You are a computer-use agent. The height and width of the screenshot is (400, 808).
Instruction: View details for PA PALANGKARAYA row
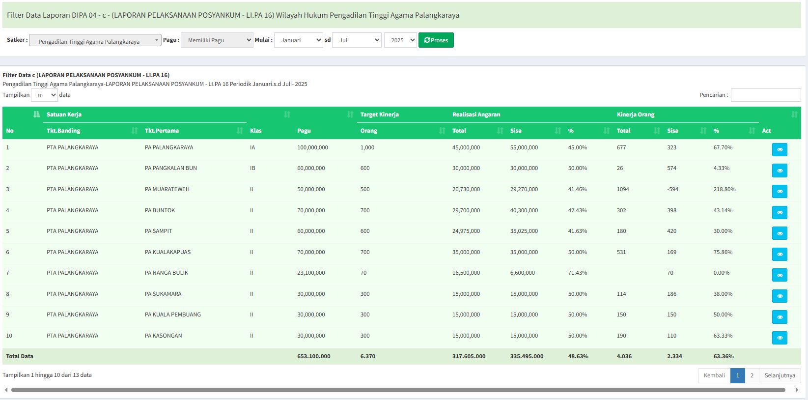coord(780,149)
